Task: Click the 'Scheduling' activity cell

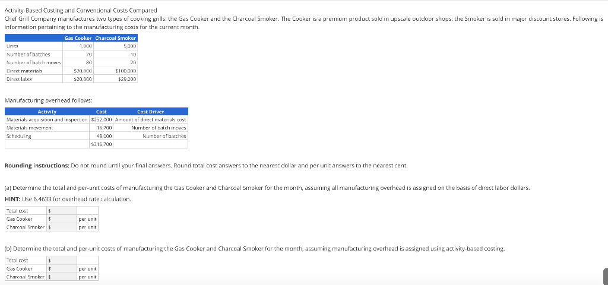Action: [47, 136]
